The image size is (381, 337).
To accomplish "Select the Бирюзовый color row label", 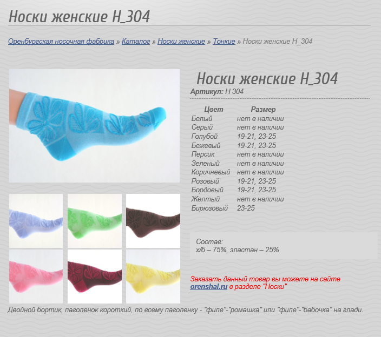I will (x=209, y=208).
